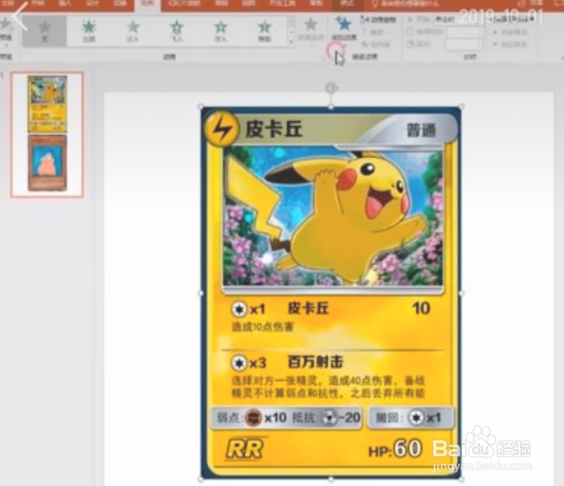Viewport: 564px width, 486px height.
Task: Switch to the Developer (开发工具) tab
Action: tap(282, 4)
